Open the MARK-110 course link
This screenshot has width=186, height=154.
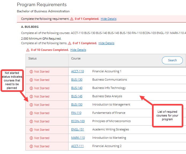tap(78, 138)
